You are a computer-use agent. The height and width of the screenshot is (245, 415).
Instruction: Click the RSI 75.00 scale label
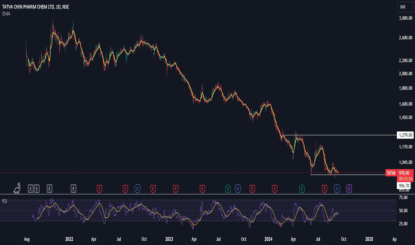[x=403, y=198]
